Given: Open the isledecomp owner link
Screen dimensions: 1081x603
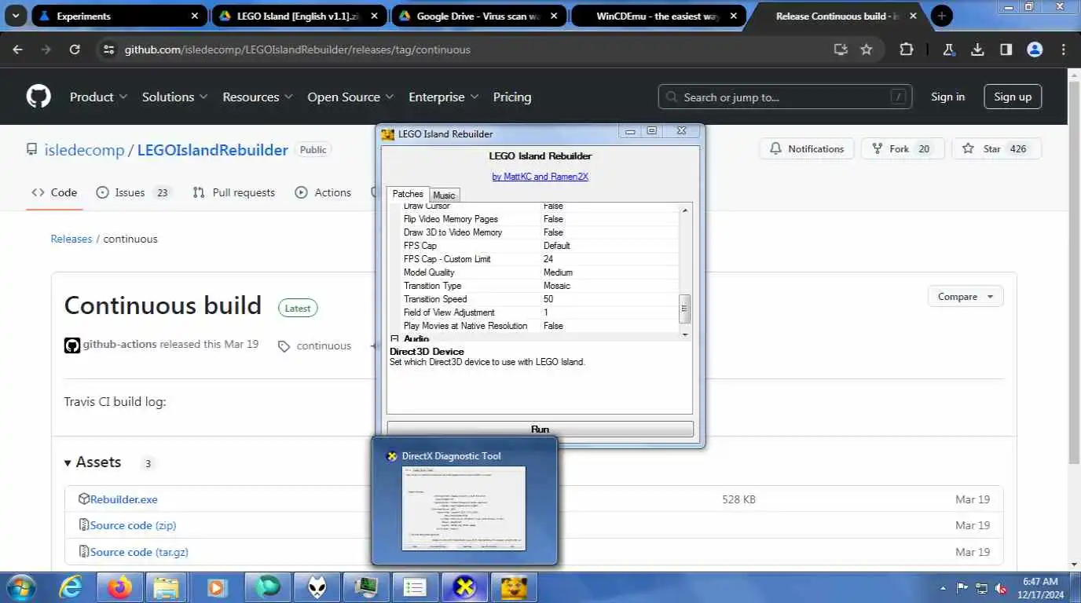Looking at the screenshot, I should click(84, 150).
